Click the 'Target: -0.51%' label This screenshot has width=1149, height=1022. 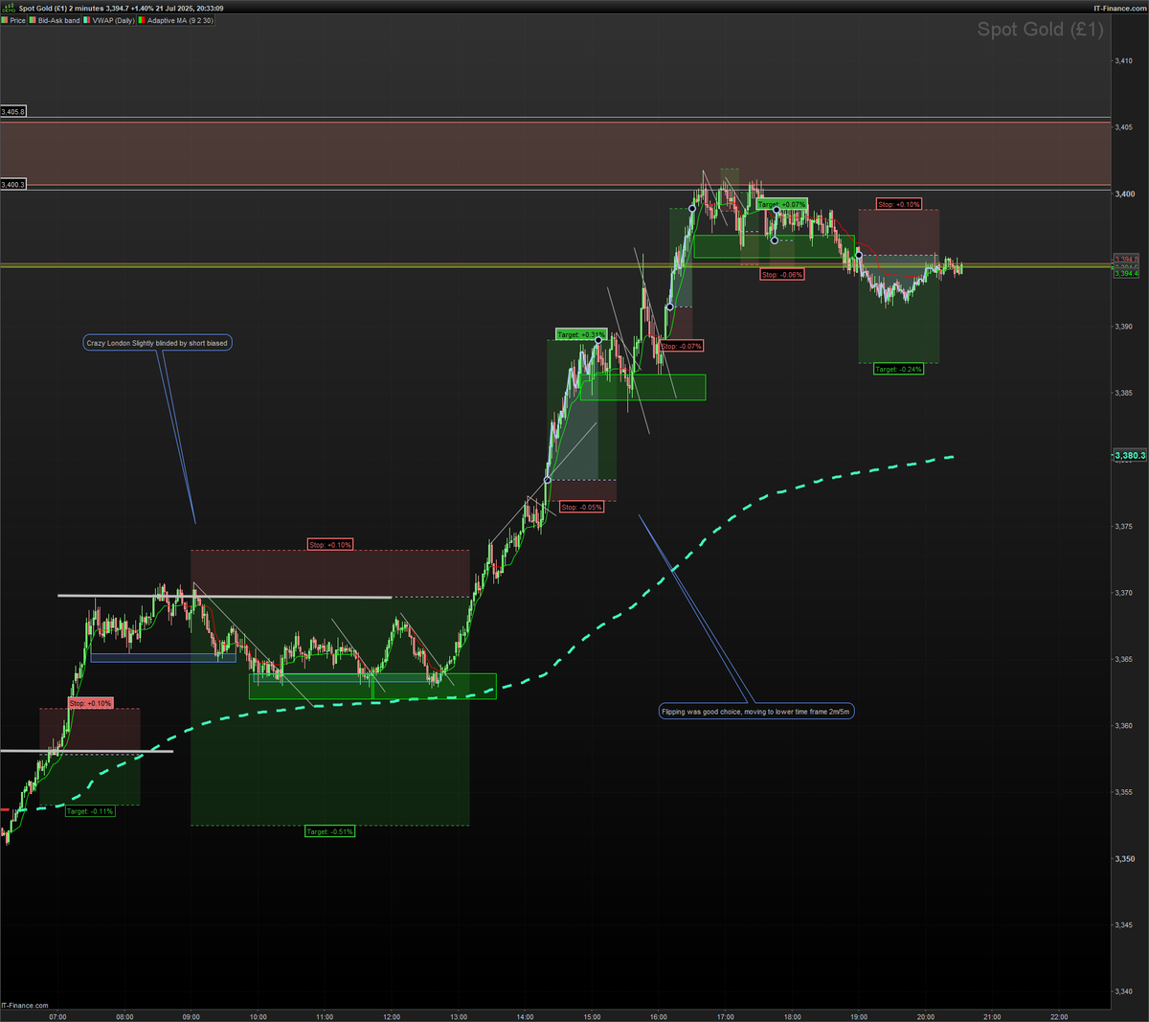coord(330,831)
